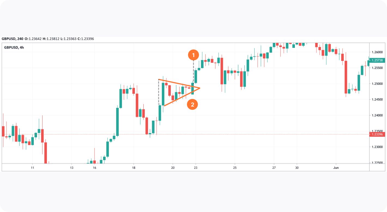Image resolution: width=387 pixels, height=212 pixels.
Task: Select date 16 on the time axis
Action: (x=94, y=168)
